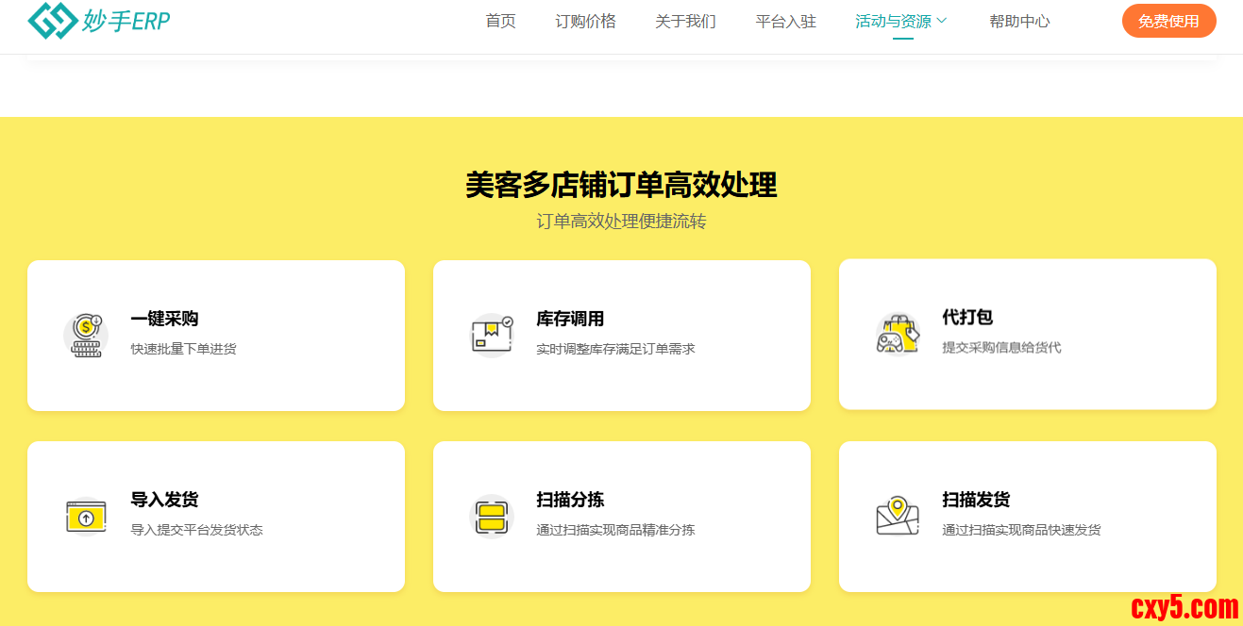Expand the 活动与资源 dropdown chevron
The image size is (1243, 626).
tap(942, 21)
